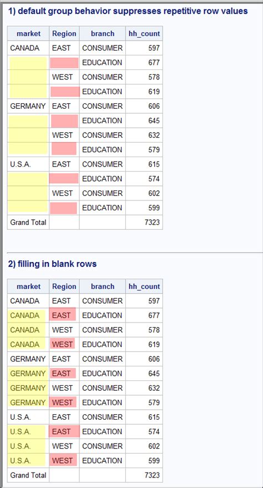Click the Region column header in first table

[x=64, y=34]
